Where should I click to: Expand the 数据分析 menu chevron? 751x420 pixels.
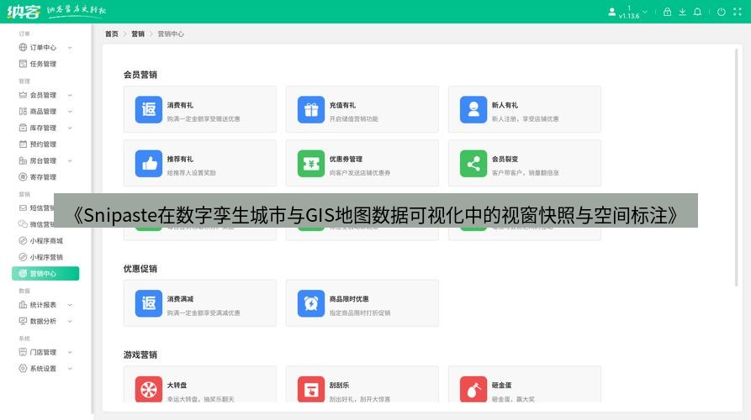pyautogui.click(x=70, y=321)
